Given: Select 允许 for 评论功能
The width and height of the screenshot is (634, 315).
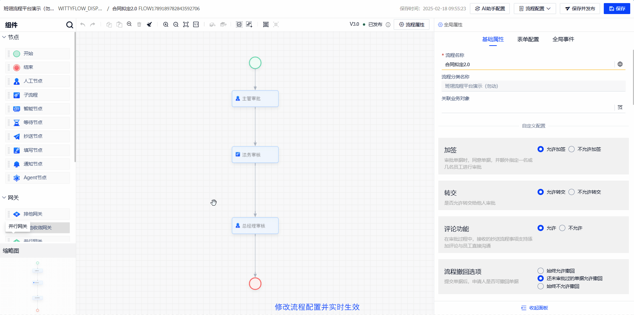Looking at the screenshot, I should tap(541, 228).
